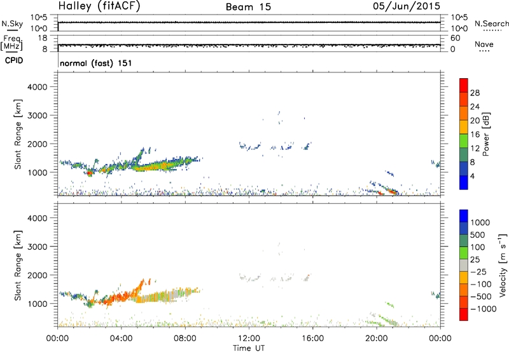Click the '20:00' time axis label

376,339
